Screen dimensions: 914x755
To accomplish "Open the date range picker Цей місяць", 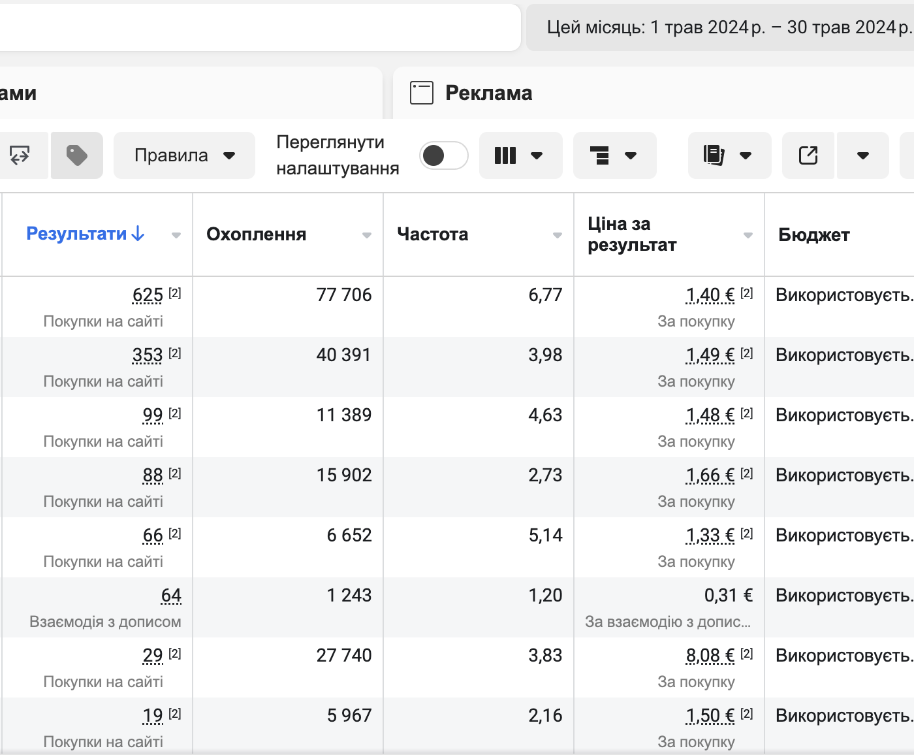I will (720, 27).
